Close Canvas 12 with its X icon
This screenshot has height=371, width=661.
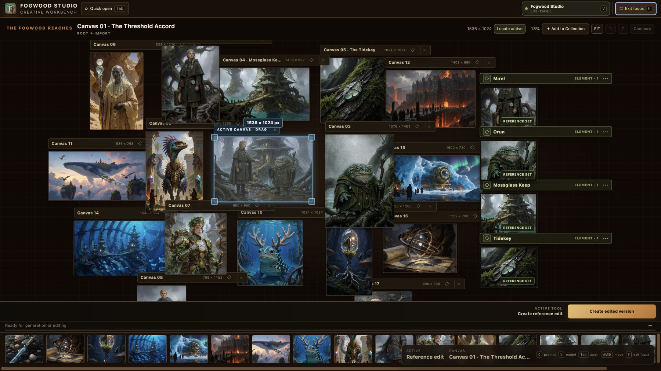click(x=489, y=62)
